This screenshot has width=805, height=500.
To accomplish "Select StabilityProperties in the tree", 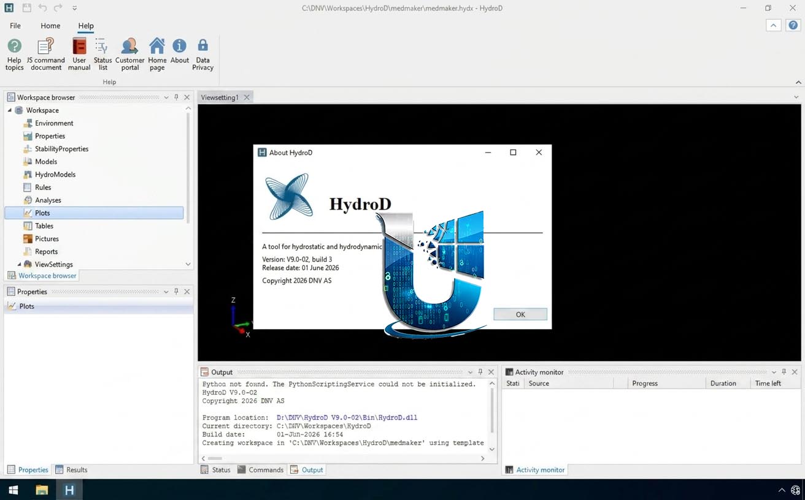I will 61,149.
